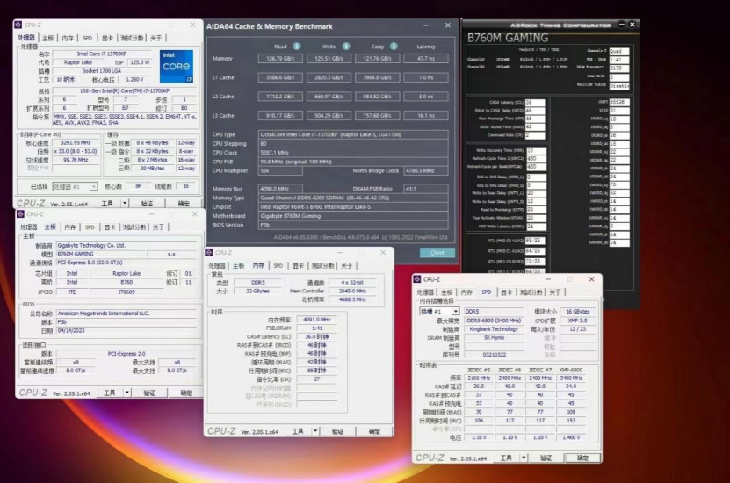Open the 工具 dropdown arrow in the CPU-Z SPD window

[x=524, y=458]
